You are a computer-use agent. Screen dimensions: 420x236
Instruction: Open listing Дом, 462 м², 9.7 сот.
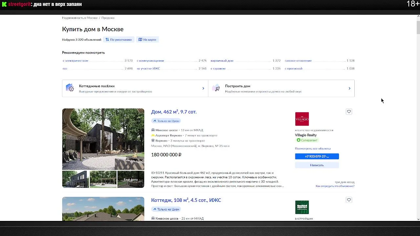point(174,112)
